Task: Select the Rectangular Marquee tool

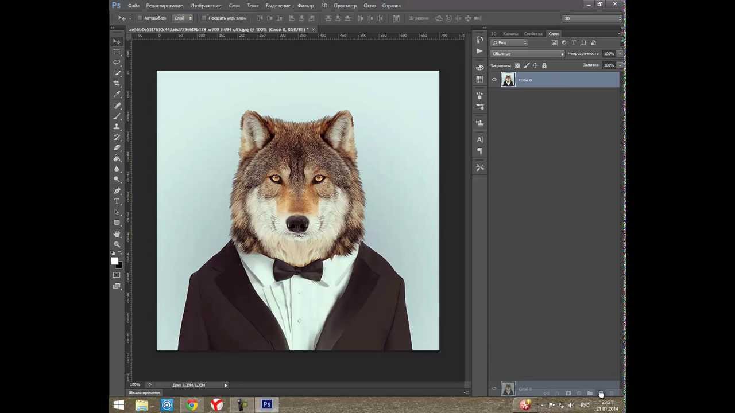Action: (117, 52)
